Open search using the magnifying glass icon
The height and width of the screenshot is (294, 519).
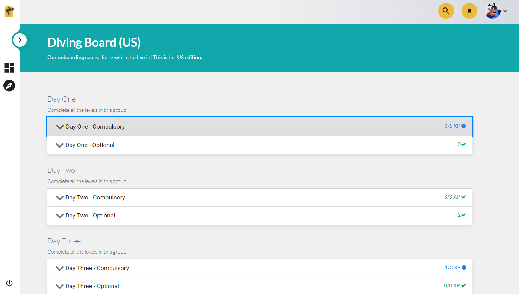446,11
